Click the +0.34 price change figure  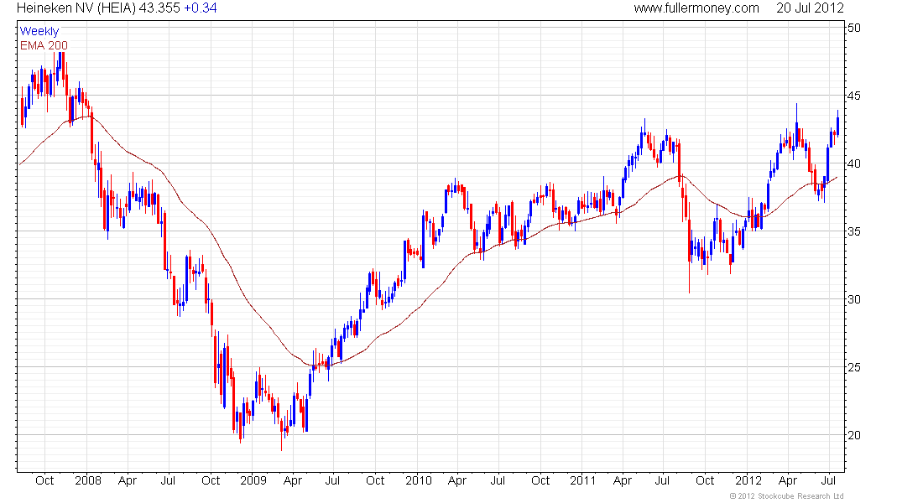201,8
